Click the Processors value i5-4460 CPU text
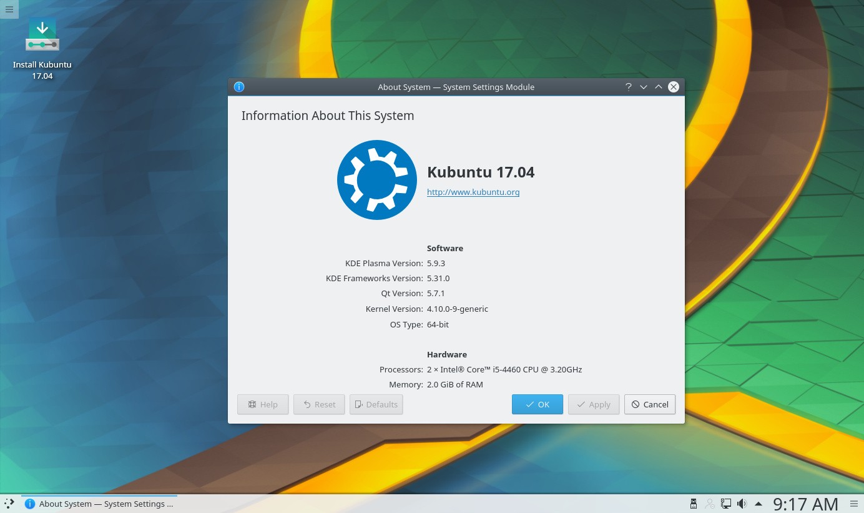Screen dimensions: 864x513 tap(504, 369)
